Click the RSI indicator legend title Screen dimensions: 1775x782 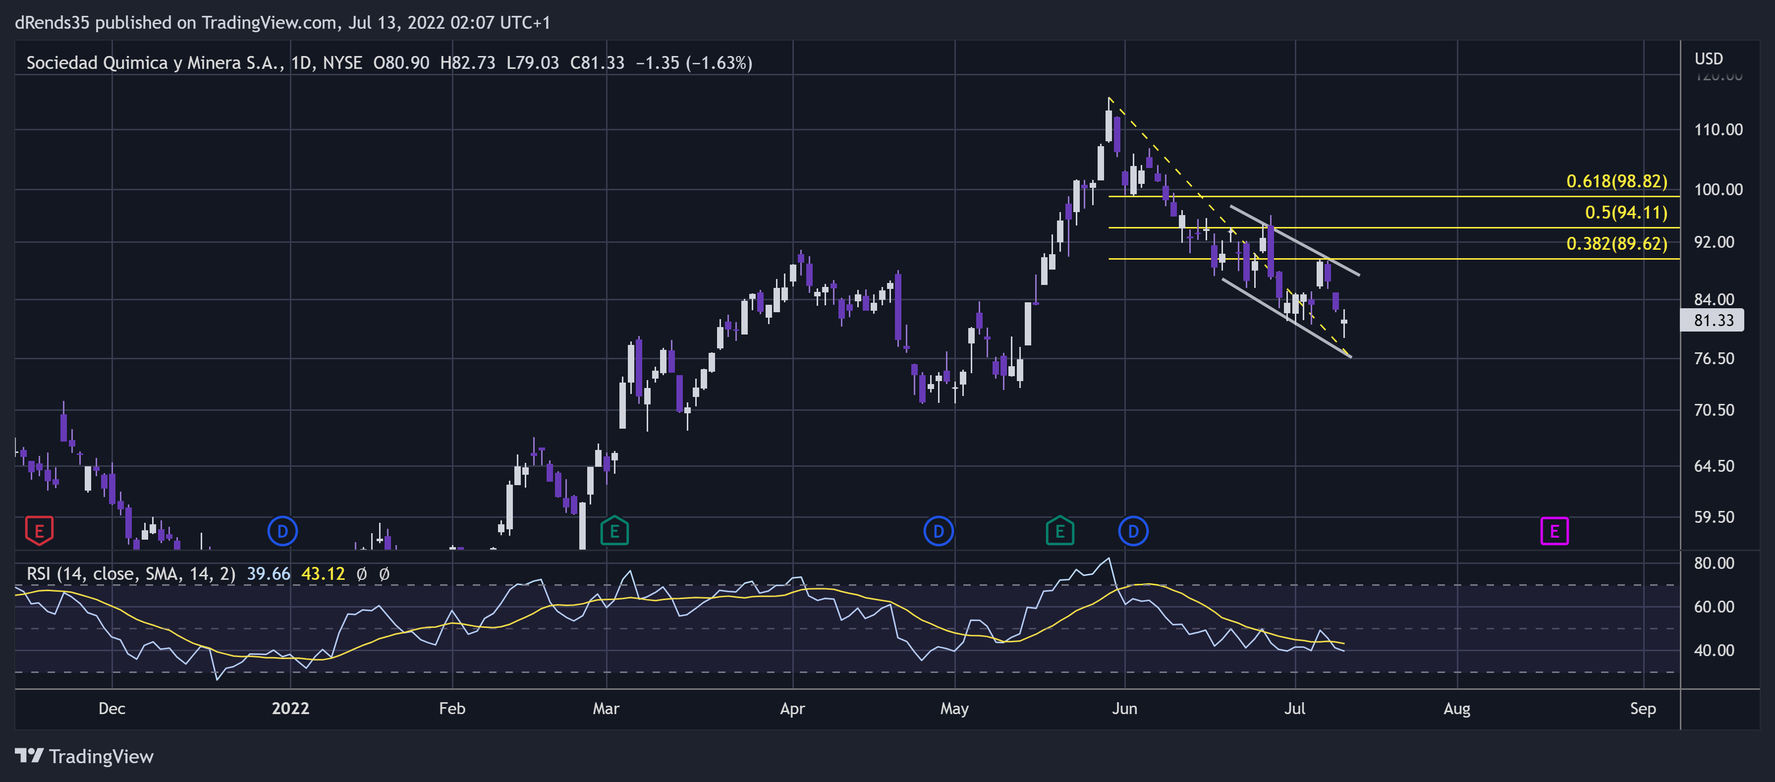point(131,574)
